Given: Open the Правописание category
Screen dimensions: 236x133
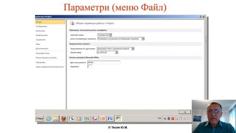Looking at the screenshot, I should pyautogui.click(x=42, y=35).
